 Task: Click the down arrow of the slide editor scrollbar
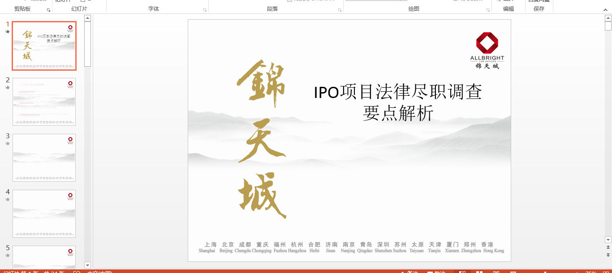pyautogui.click(x=608, y=239)
